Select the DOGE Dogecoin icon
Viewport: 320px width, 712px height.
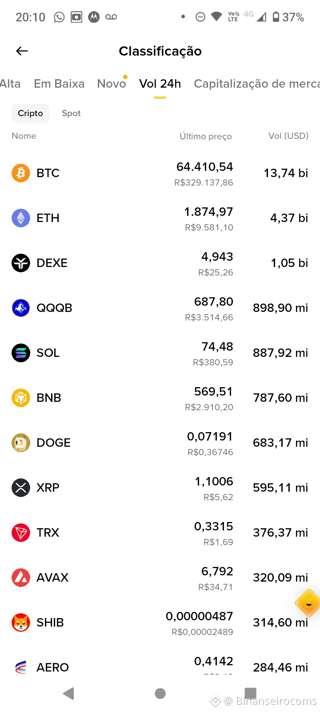tap(21, 443)
